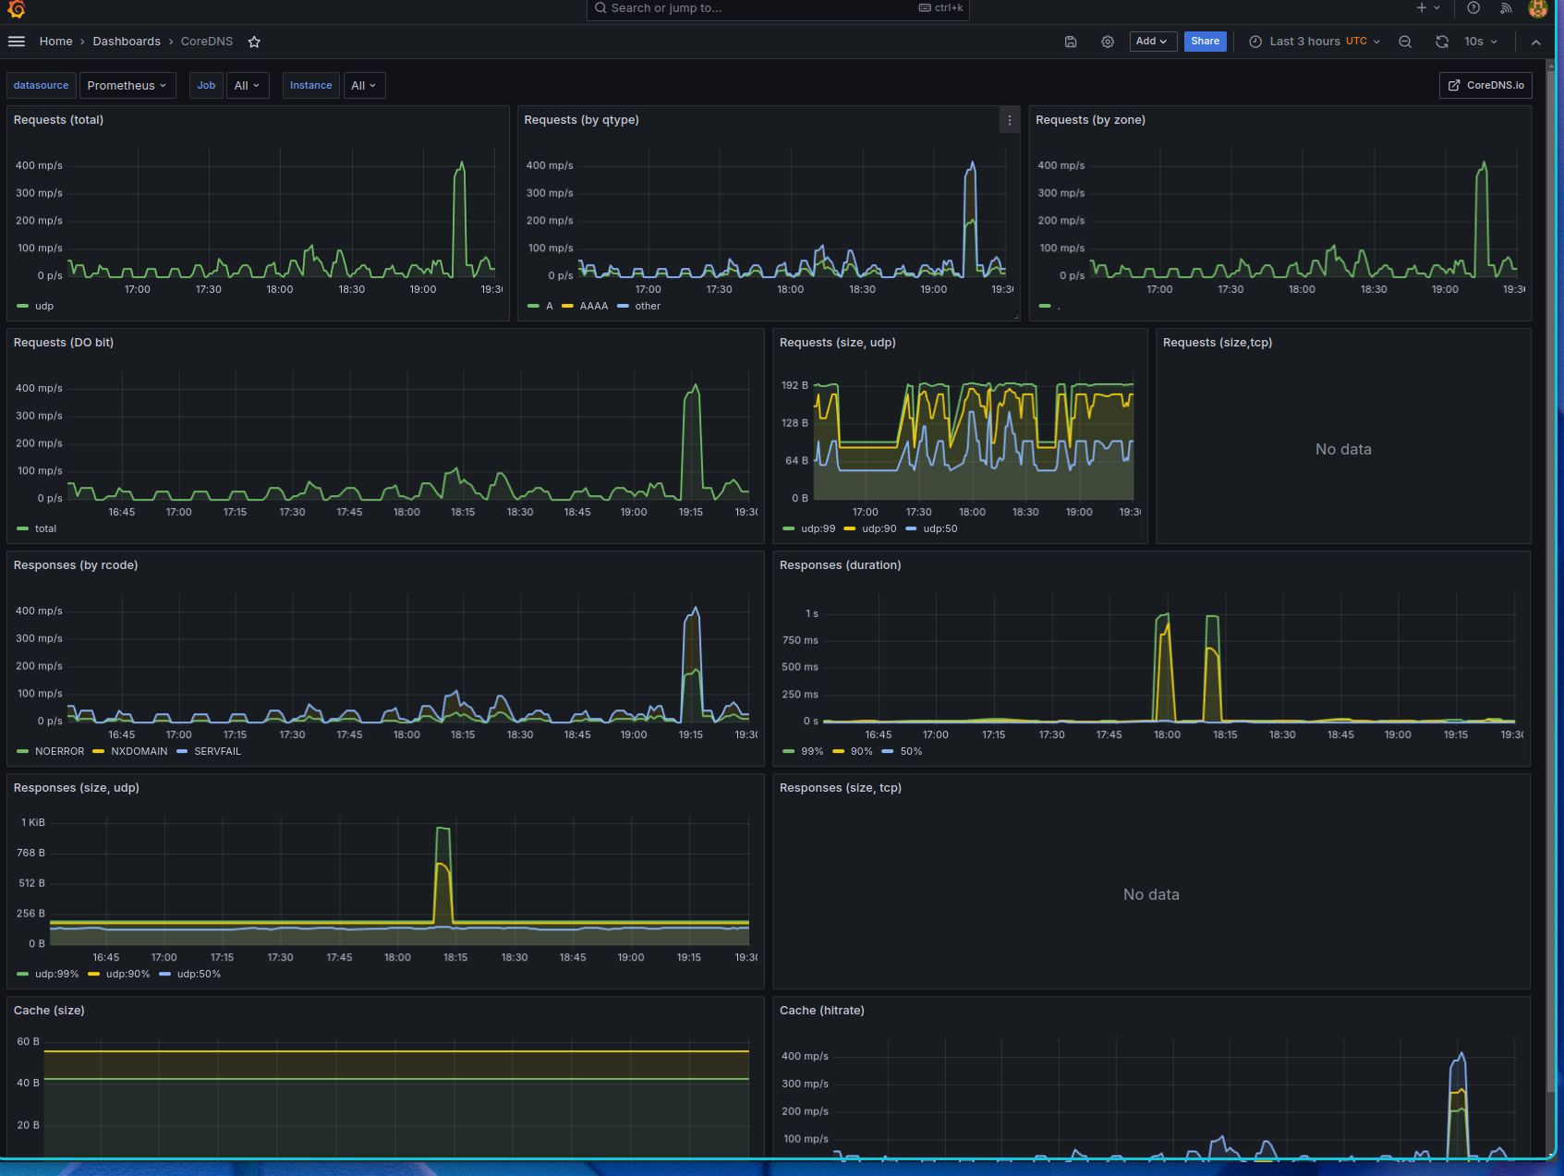1564x1176 pixels.
Task: Zoom out the time range
Action: pos(1405,42)
